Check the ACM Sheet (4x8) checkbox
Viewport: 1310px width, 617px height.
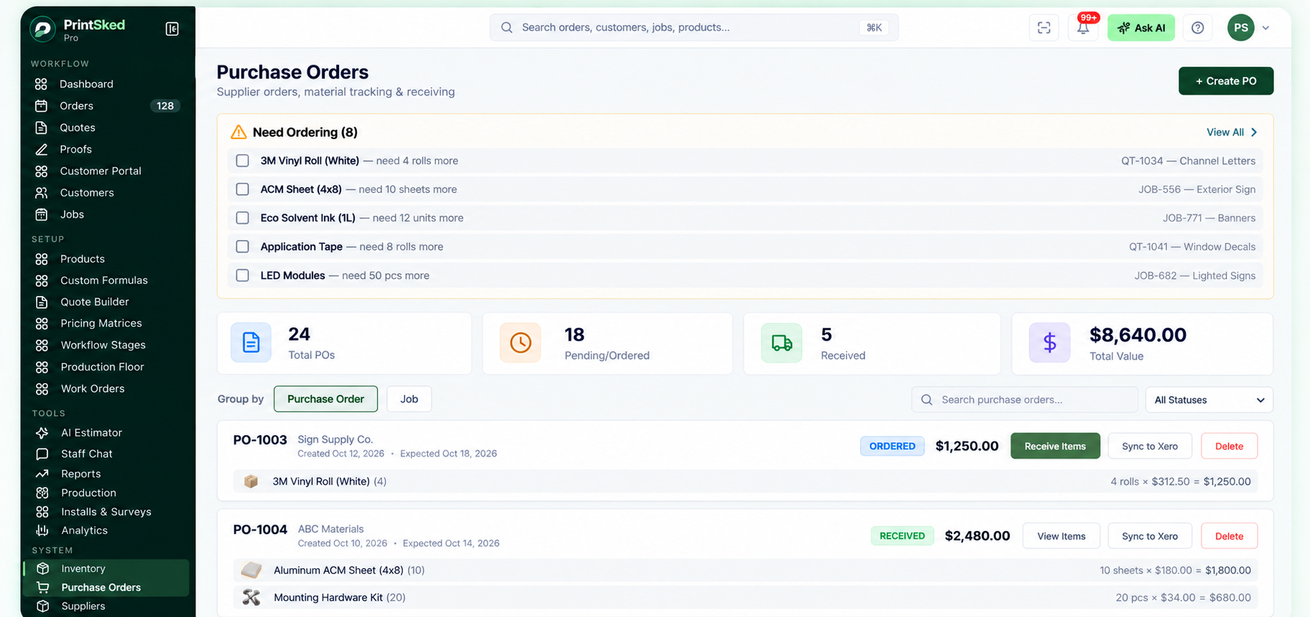[x=242, y=189]
